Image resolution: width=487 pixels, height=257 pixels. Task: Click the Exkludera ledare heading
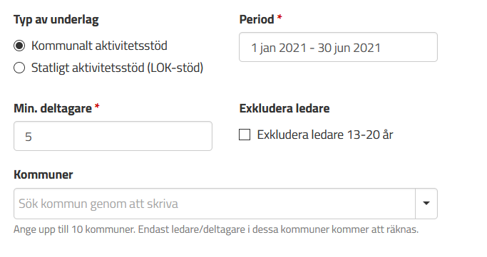click(x=284, y=108)
